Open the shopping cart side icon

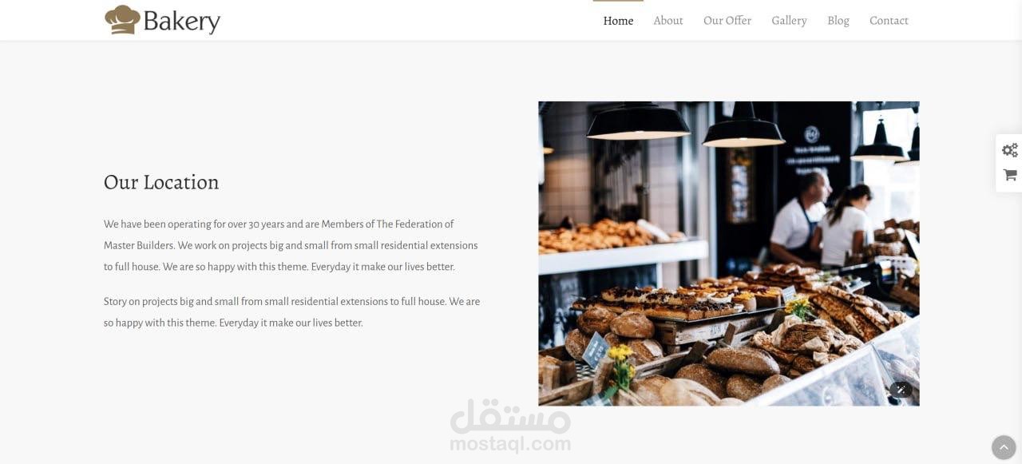point(1010,175)
